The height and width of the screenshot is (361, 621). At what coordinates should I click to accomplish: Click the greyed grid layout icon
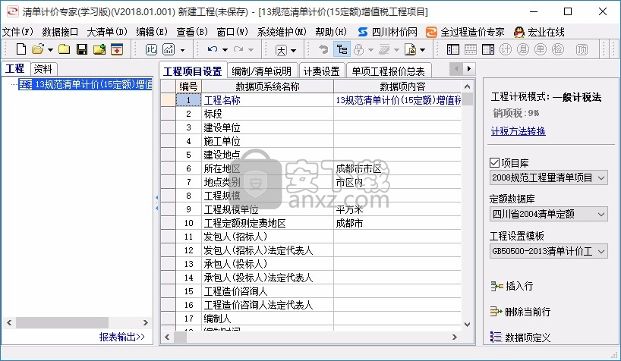pyautogui.click(x=471, y=49)
